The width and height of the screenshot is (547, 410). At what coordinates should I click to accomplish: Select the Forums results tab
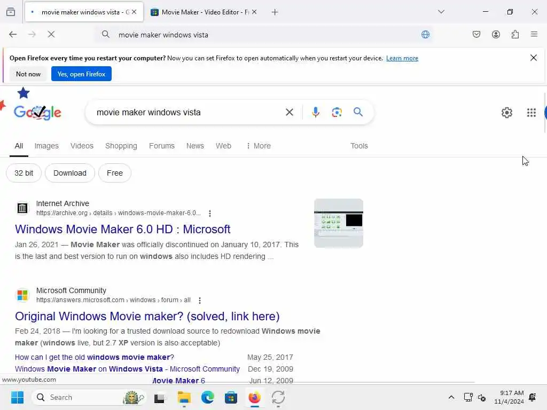click(161, 146)
